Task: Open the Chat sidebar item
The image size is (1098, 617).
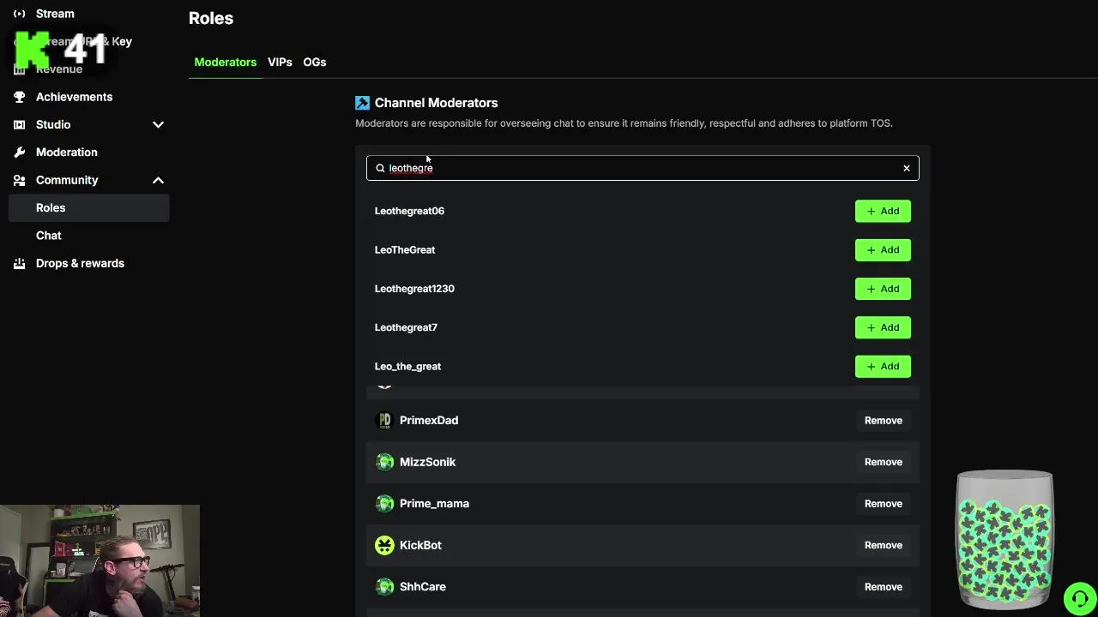Action: coord(49,236)
